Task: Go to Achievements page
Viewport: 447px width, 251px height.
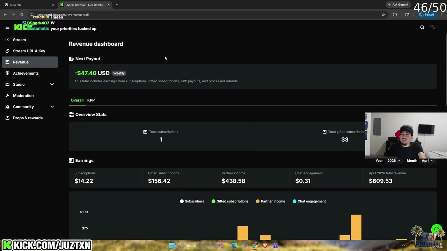Action: 30,73
